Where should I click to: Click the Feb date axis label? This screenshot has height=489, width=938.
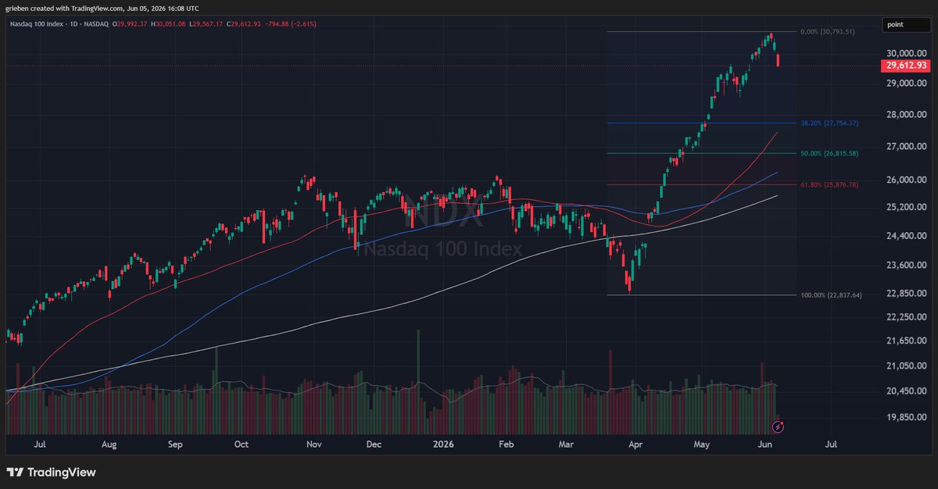505,444
